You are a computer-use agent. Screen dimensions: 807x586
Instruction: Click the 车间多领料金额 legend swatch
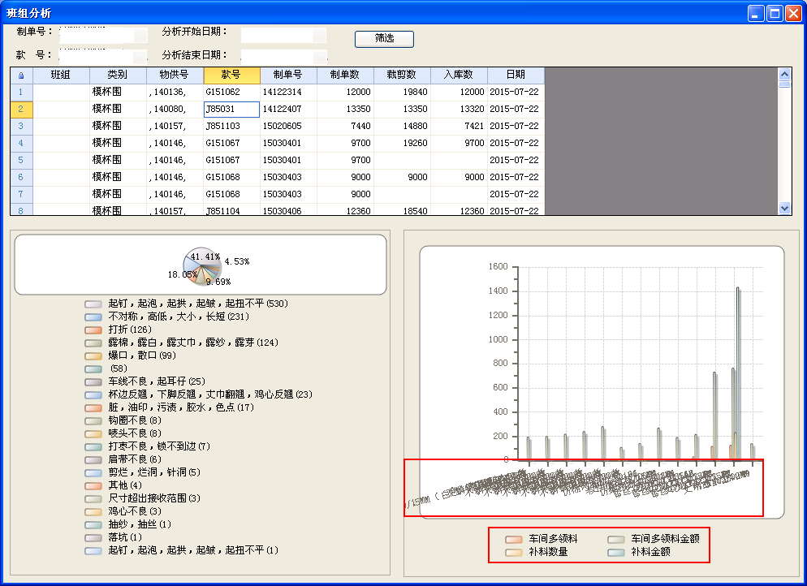click(616, 540)
